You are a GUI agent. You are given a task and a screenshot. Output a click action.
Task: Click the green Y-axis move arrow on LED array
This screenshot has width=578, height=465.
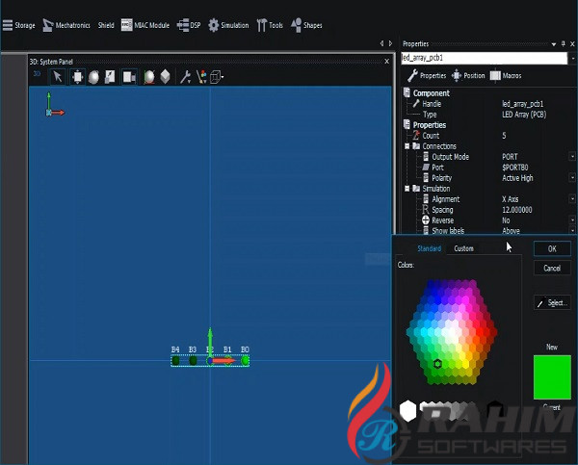[x=210, y=341]
